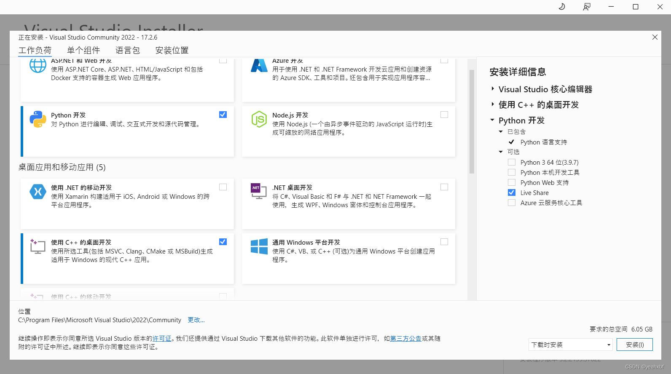Open the 下载时安装 dropdown
This screenshot has width=671, height=374.
click(x=571, y=345)
